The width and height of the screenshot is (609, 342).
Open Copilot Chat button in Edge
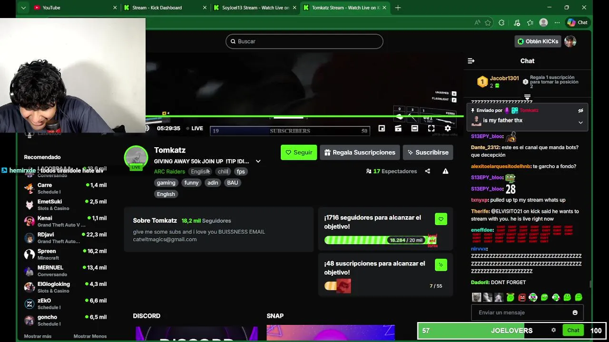tap(577, 22)
